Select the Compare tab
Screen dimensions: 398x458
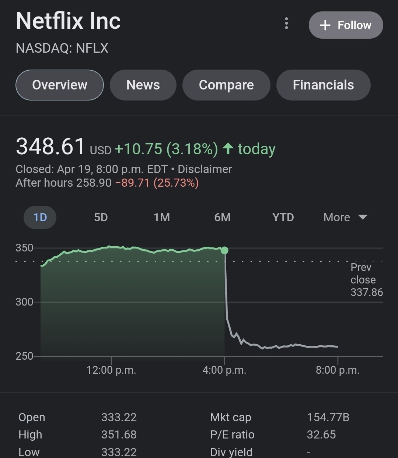point(226,85)
